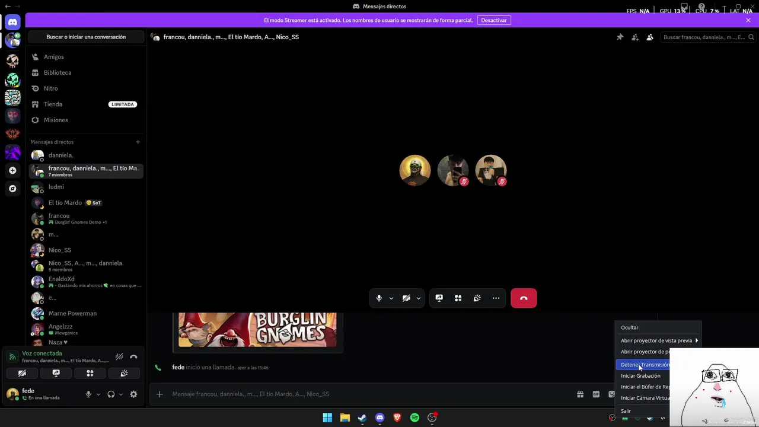
Task: Share your screen from call controls
Action: [439, 298]
